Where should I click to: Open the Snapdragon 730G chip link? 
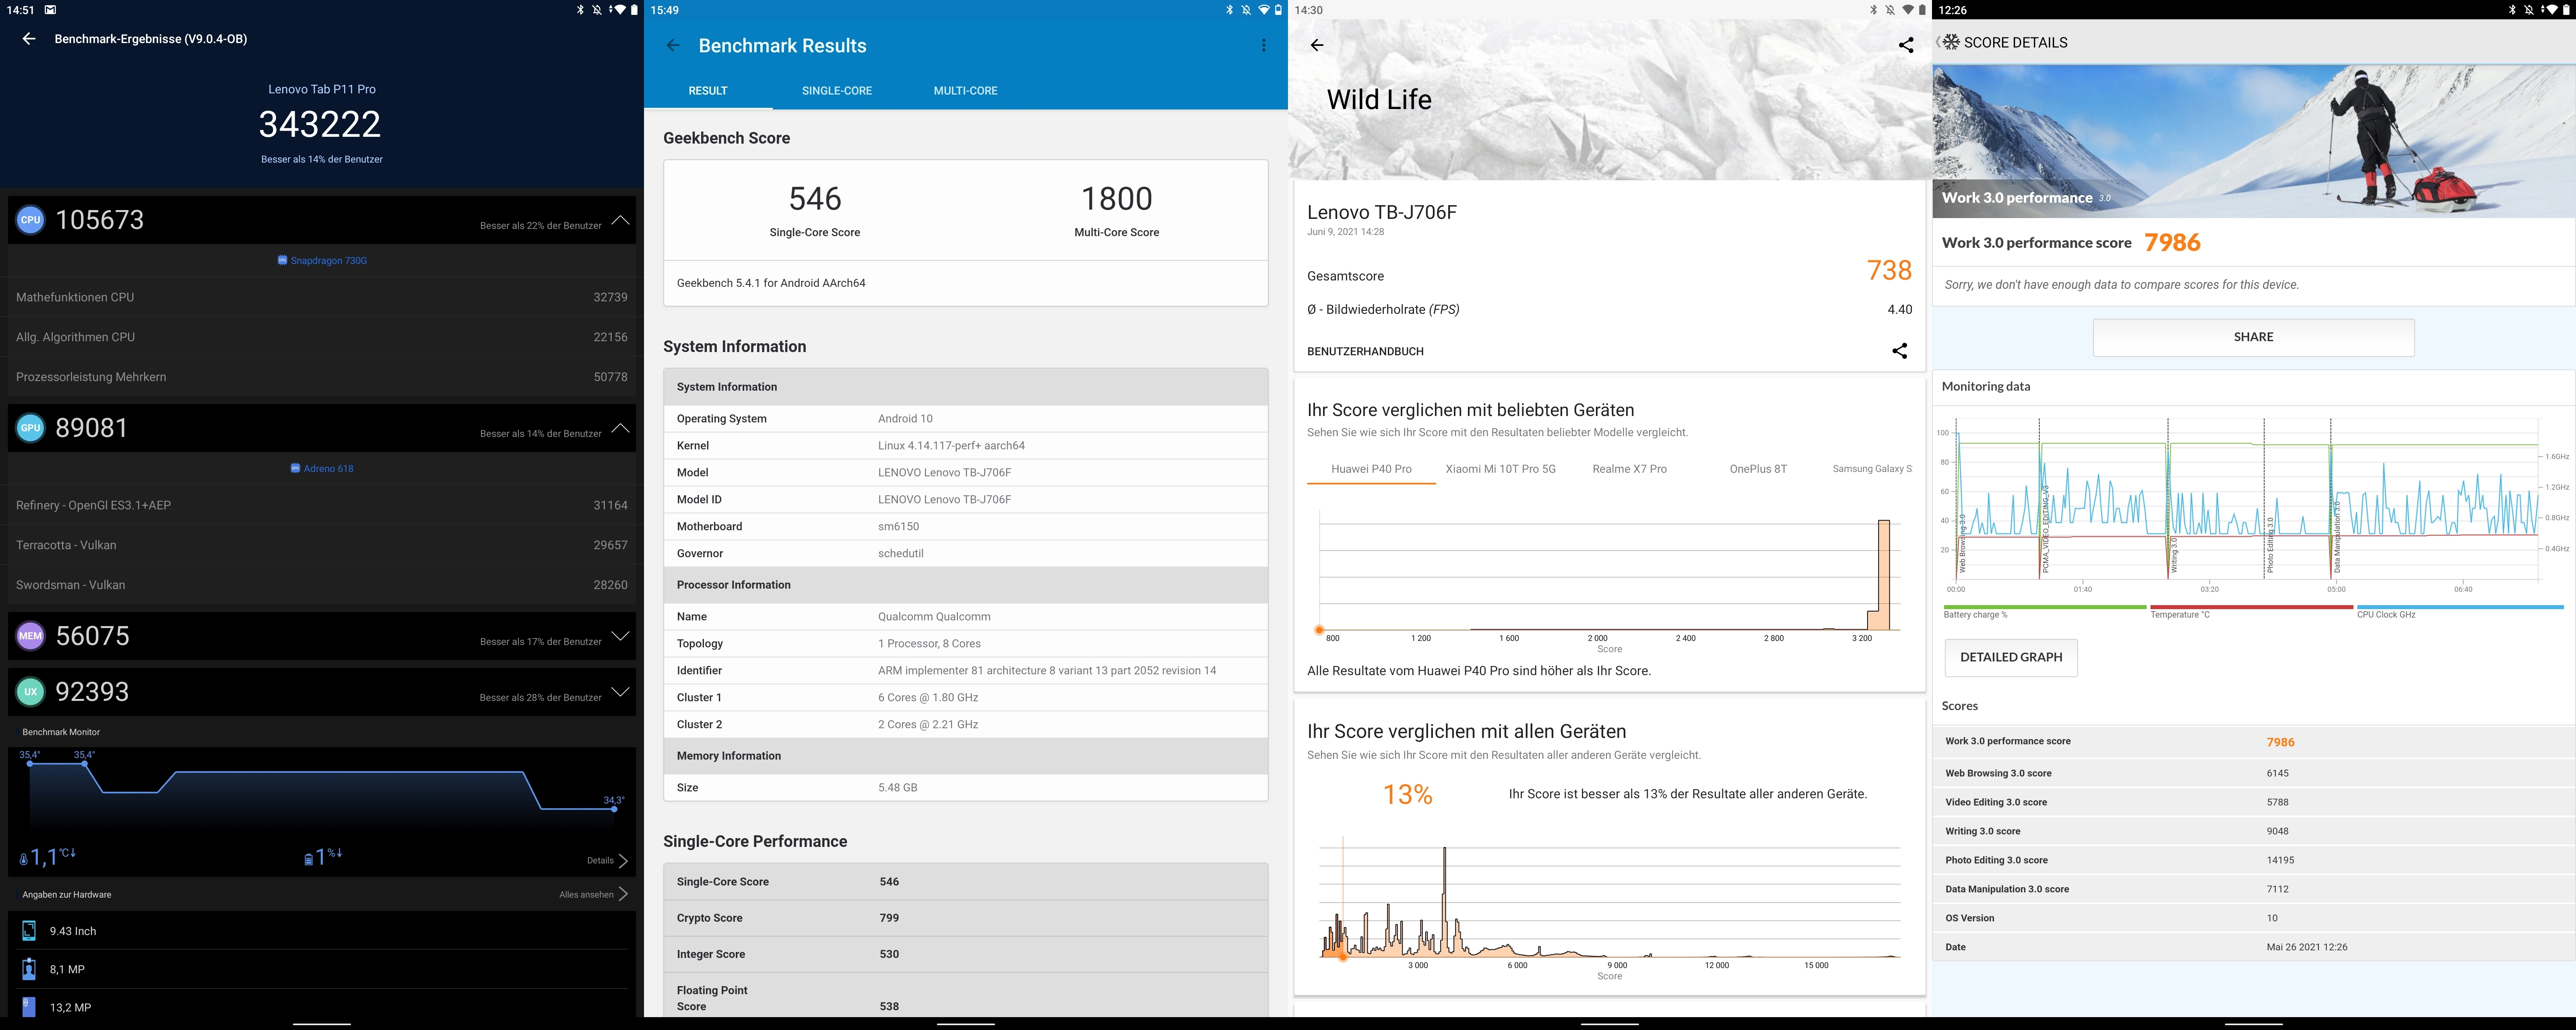coord(322,261)
